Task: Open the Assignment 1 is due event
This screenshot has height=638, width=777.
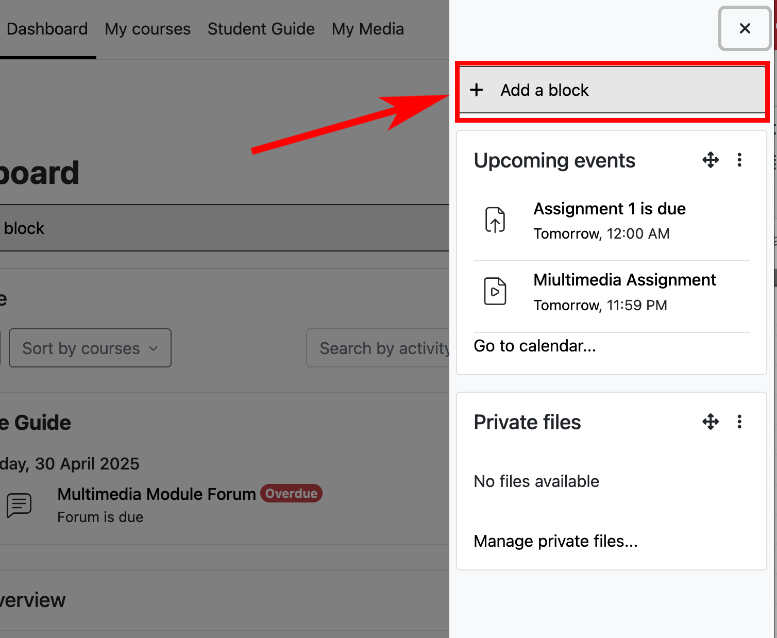Action: click(610, 209)
